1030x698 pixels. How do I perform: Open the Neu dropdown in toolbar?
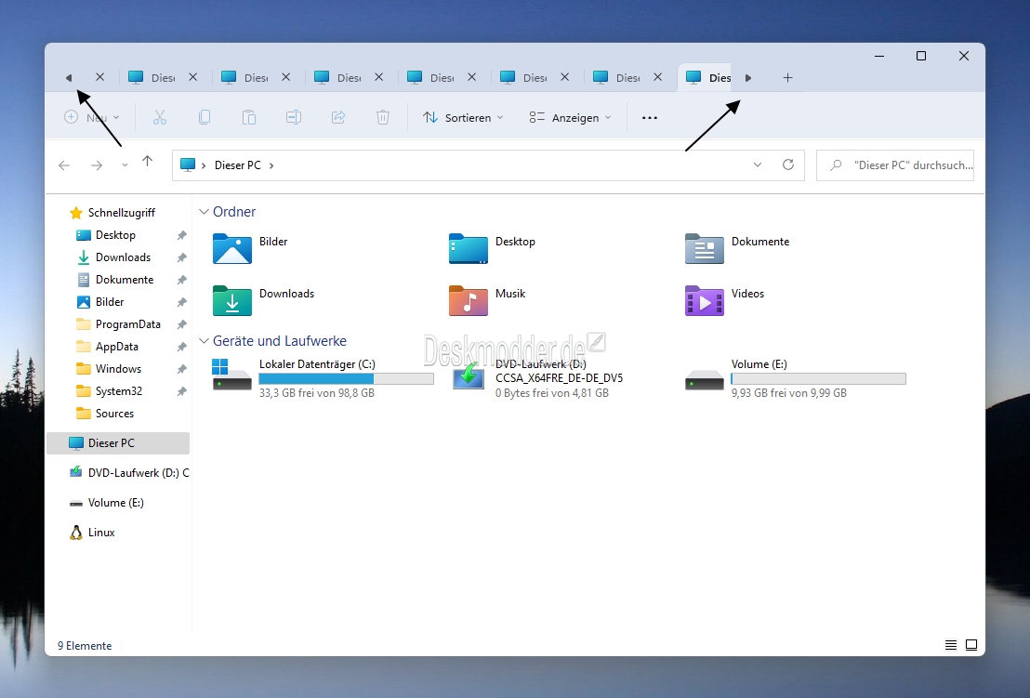92,117
